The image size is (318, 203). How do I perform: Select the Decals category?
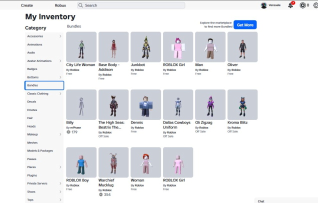[44, 101]
